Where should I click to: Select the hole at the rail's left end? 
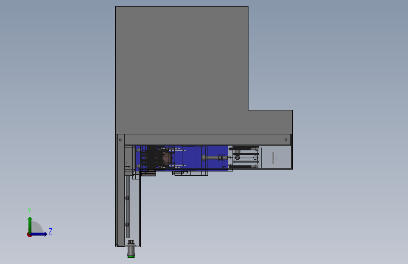pyautogui.click(x=120, y=140)
